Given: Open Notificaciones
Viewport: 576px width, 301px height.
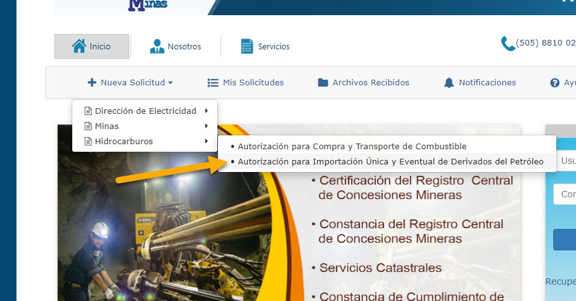Looking at the screenshot, I should coord(480,82).
